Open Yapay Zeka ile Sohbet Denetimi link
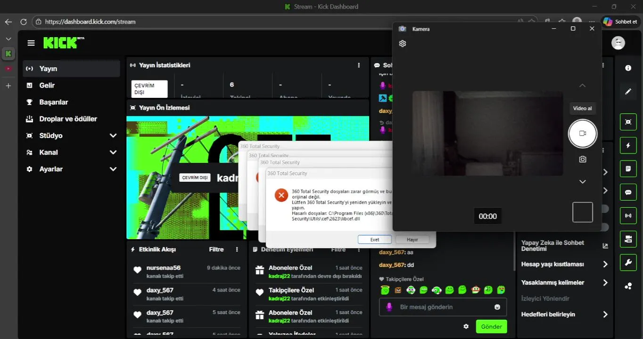643x339 pixels. (565, 246)
